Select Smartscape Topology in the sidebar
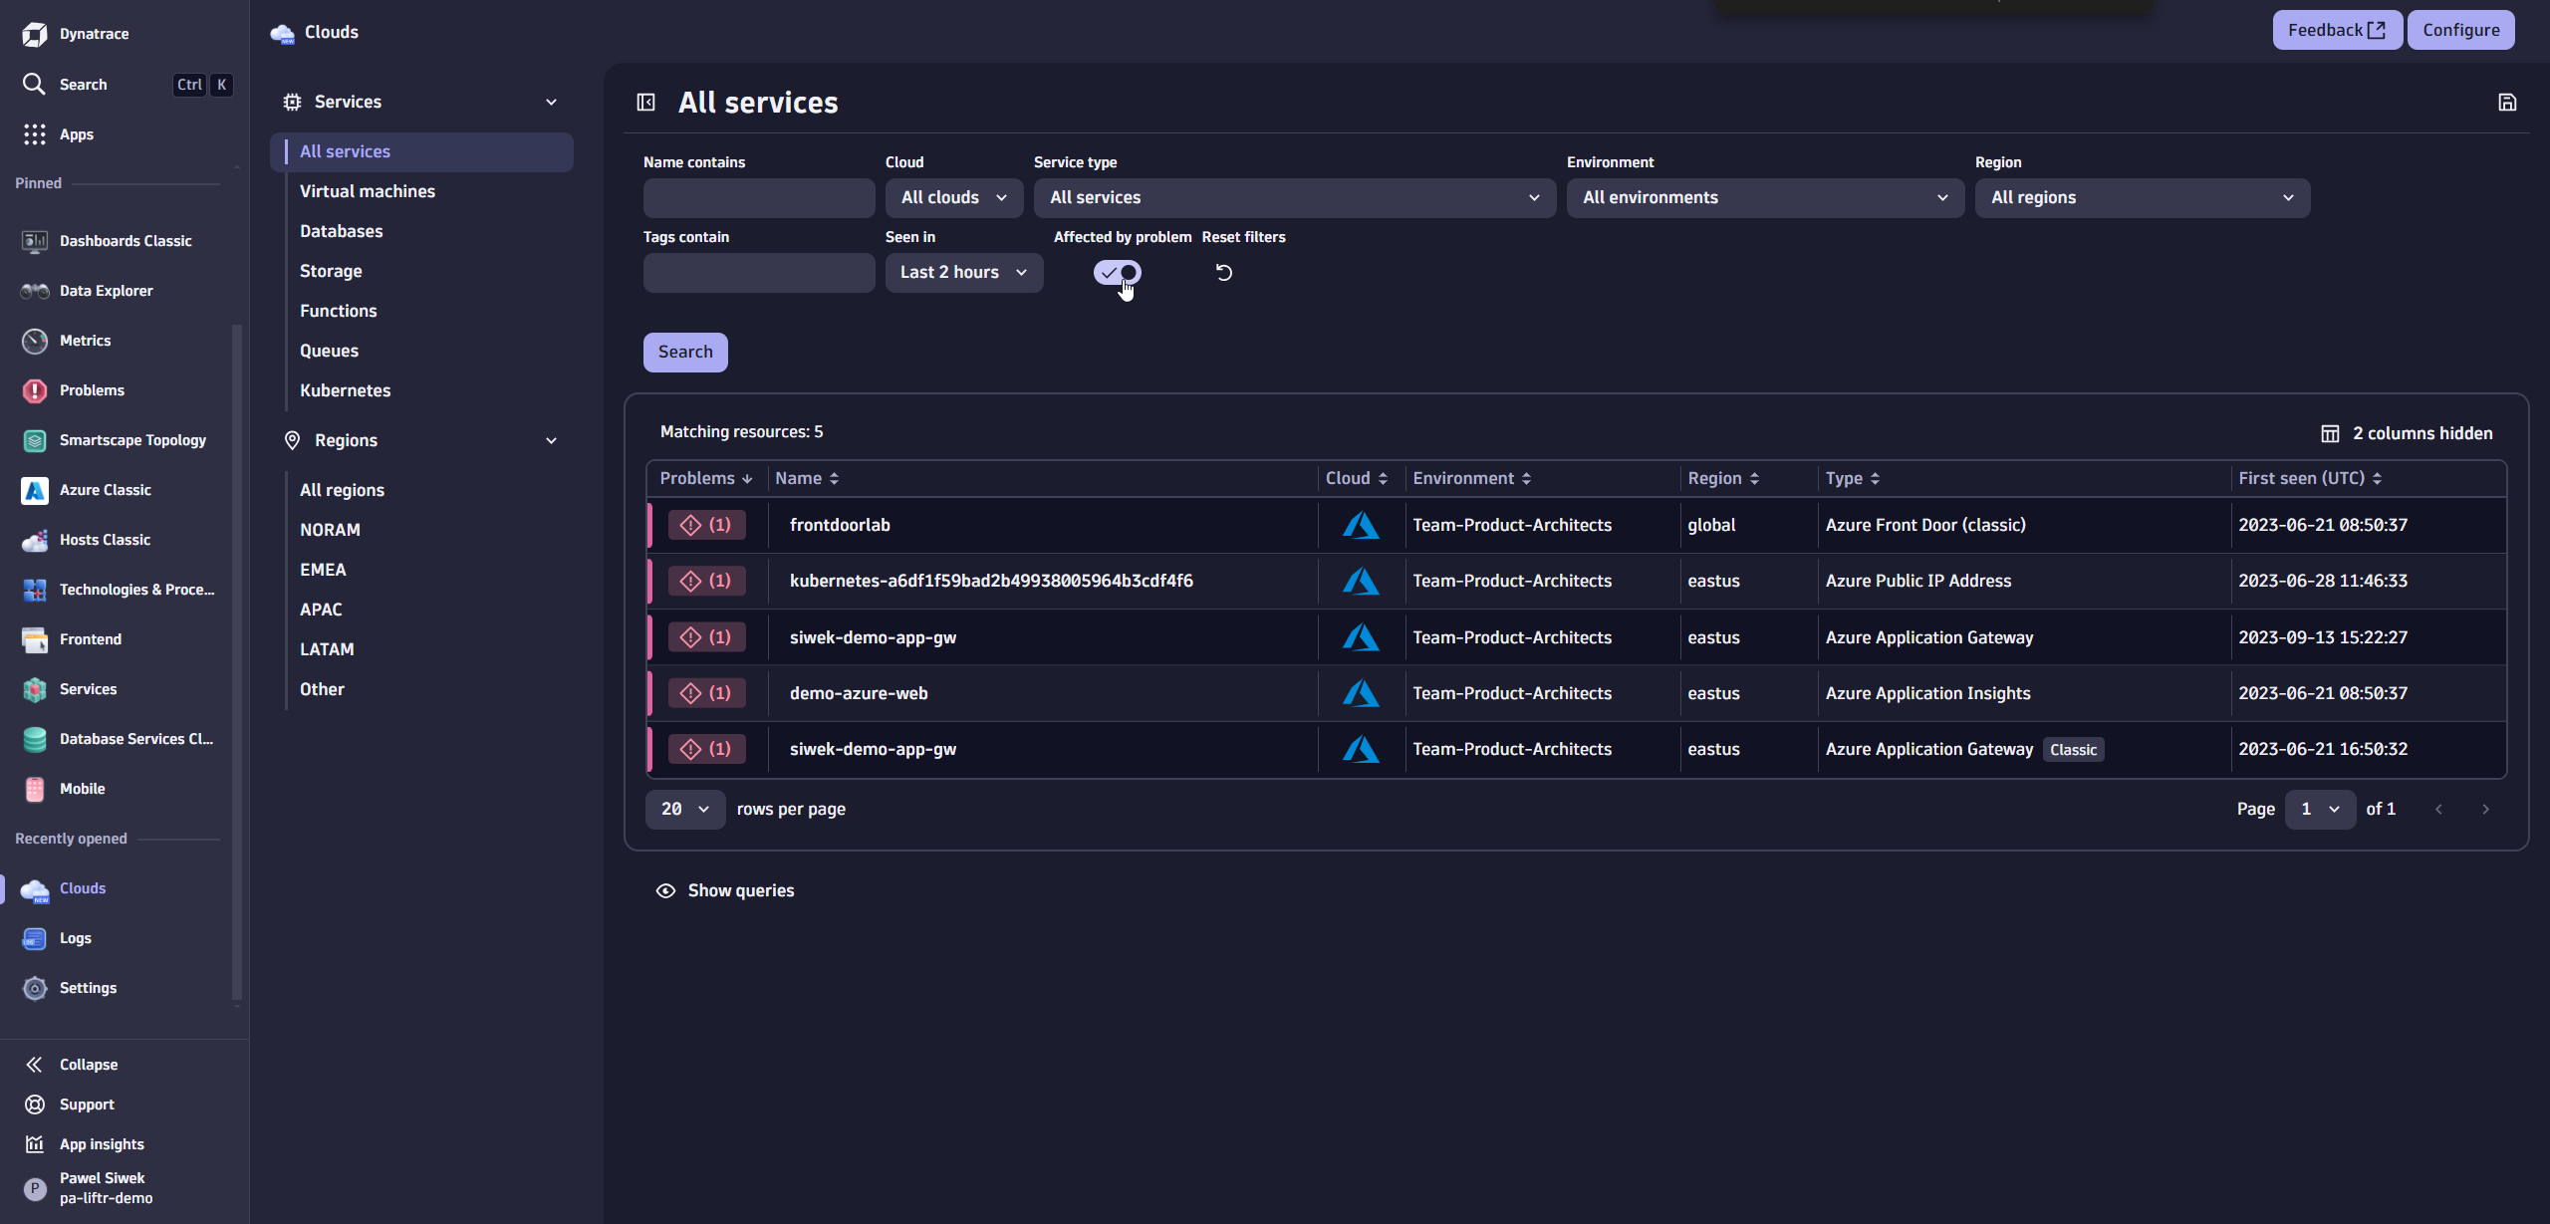 [132, 439]
